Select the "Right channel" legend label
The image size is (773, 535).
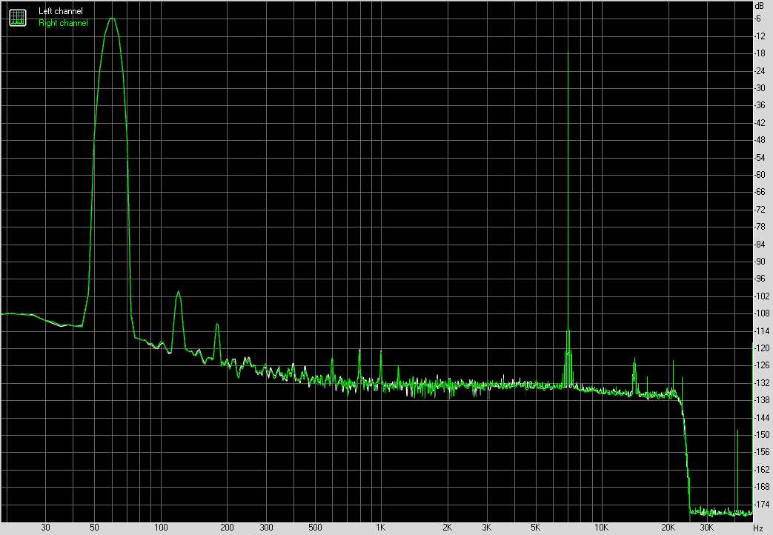click(63, 23)
